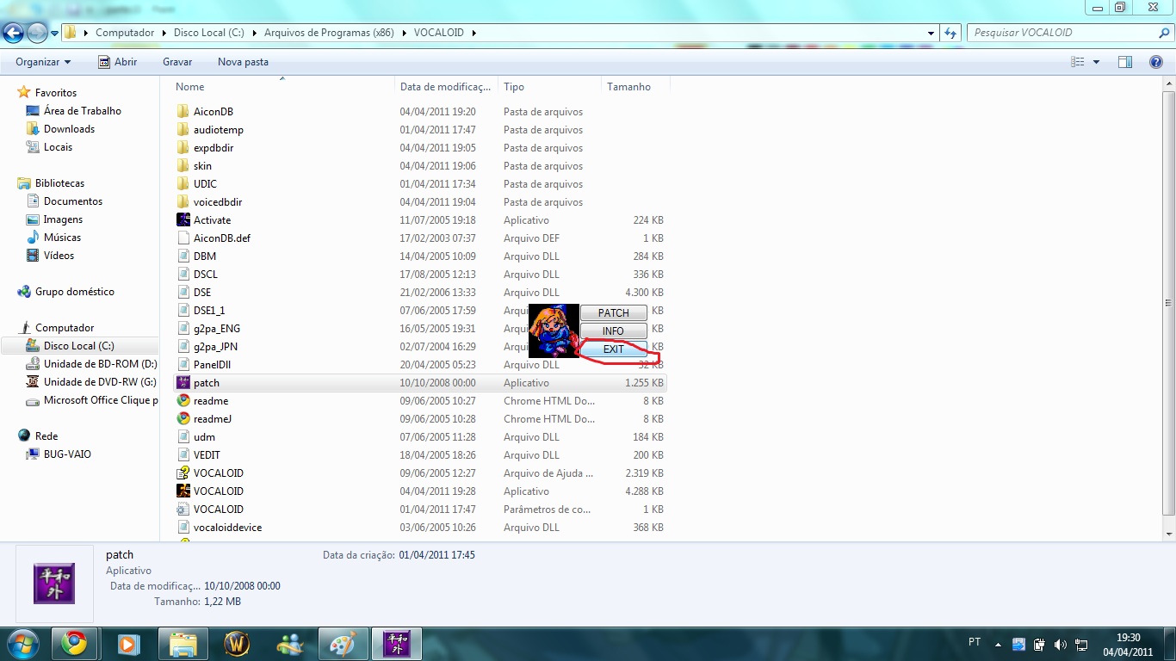The image size is (1176, 661).
Task: Click the change view icon
Action: [x=1078, y=62]
